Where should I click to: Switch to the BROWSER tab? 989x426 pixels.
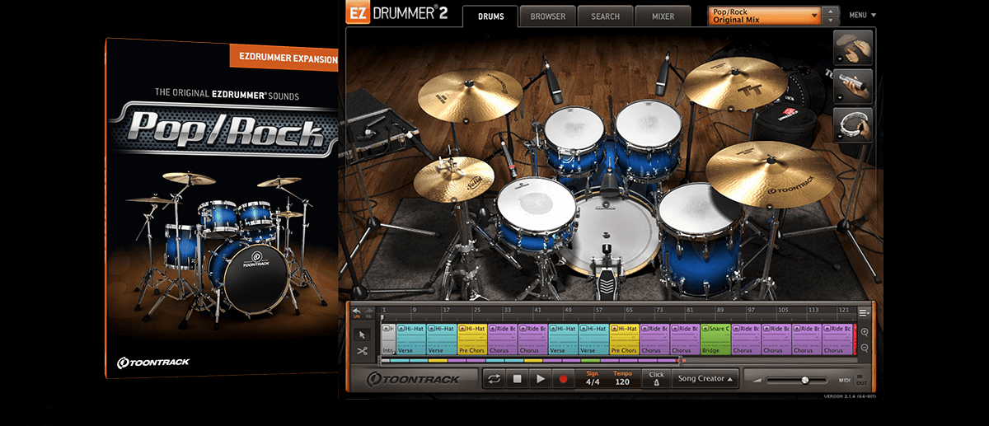point(548,16)
